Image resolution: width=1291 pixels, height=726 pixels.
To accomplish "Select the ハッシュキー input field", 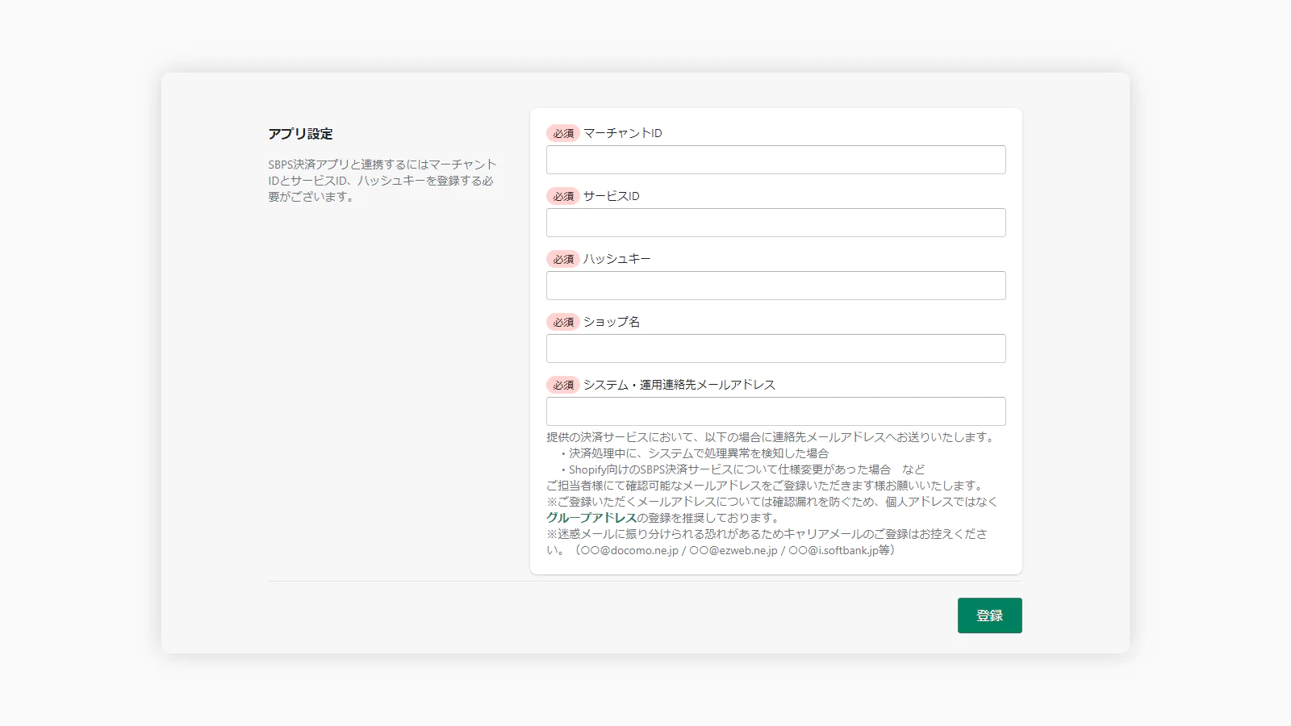I will pyautogui.click(x=775, y=286).
